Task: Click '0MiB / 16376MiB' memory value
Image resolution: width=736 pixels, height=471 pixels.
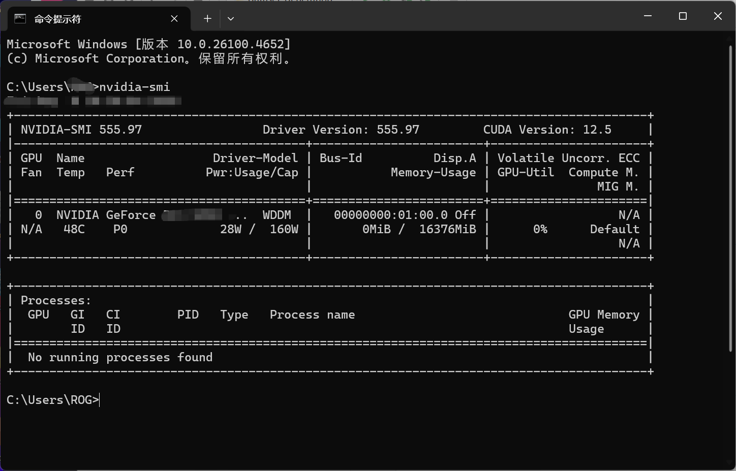Action: tap(419, 229)
